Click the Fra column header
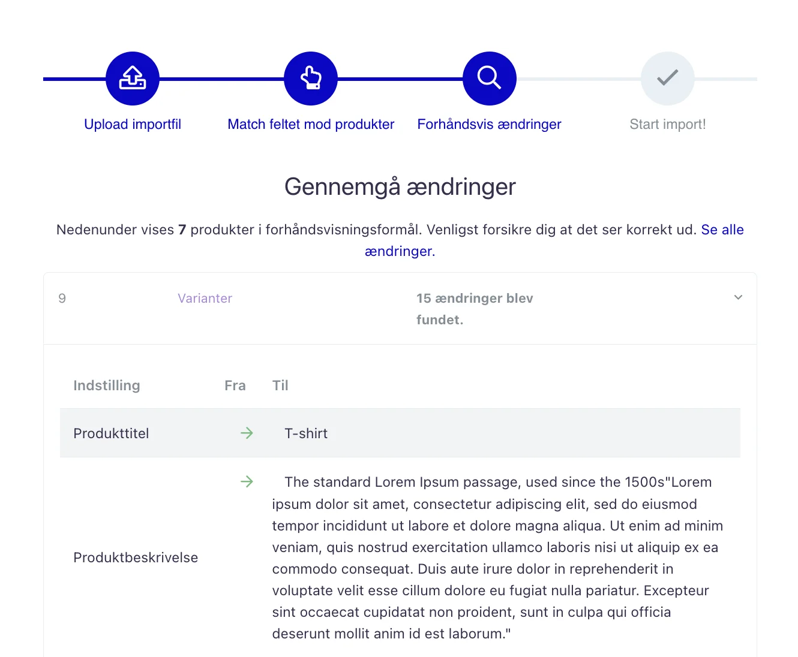Screen dimensions: 798x657 coord(235,385)
